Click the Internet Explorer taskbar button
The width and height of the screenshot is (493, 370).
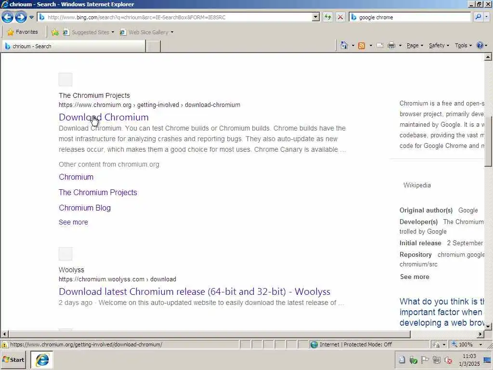click(x=41, y=360)
